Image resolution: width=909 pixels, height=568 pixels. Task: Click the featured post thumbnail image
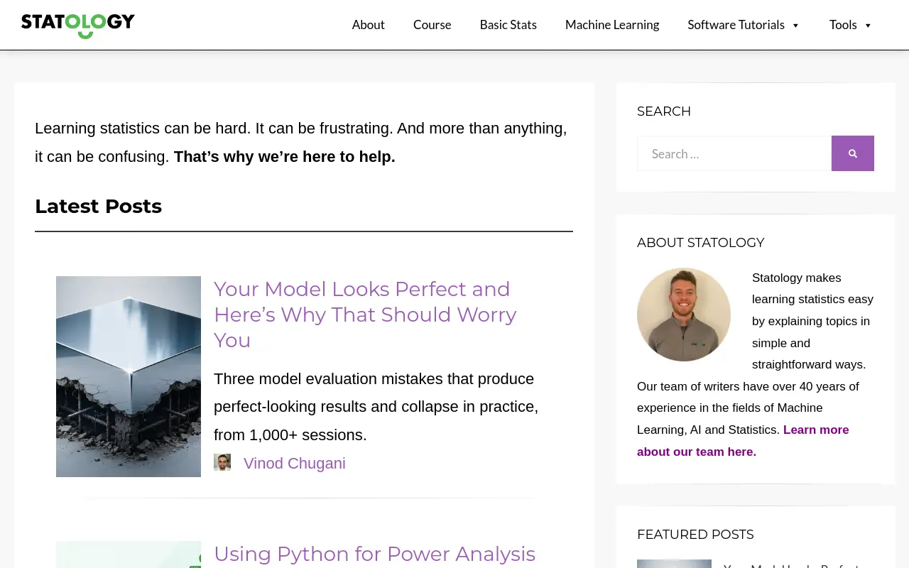[x=674, y=564]
